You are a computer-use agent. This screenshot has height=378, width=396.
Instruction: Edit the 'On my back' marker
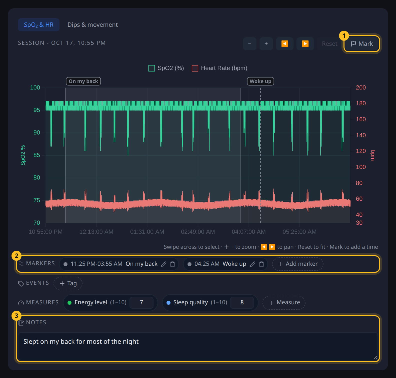pyautogui.click(x=163, y=264)
